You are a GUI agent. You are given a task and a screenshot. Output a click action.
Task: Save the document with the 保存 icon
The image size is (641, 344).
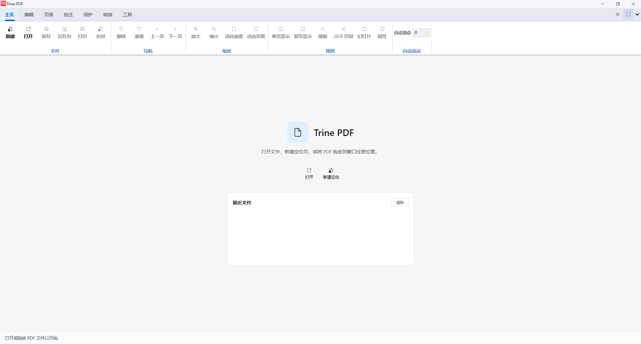point(46,33)
